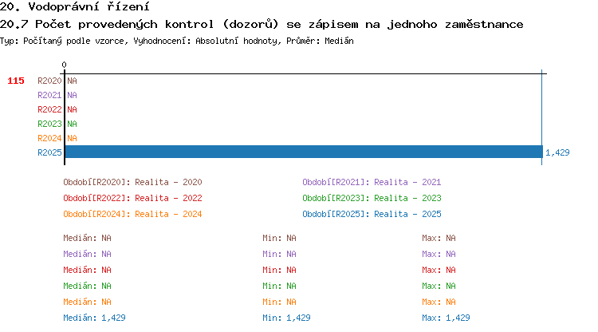Click legend entry Období[R2024]: Realita - 2024

coord(132,214)
